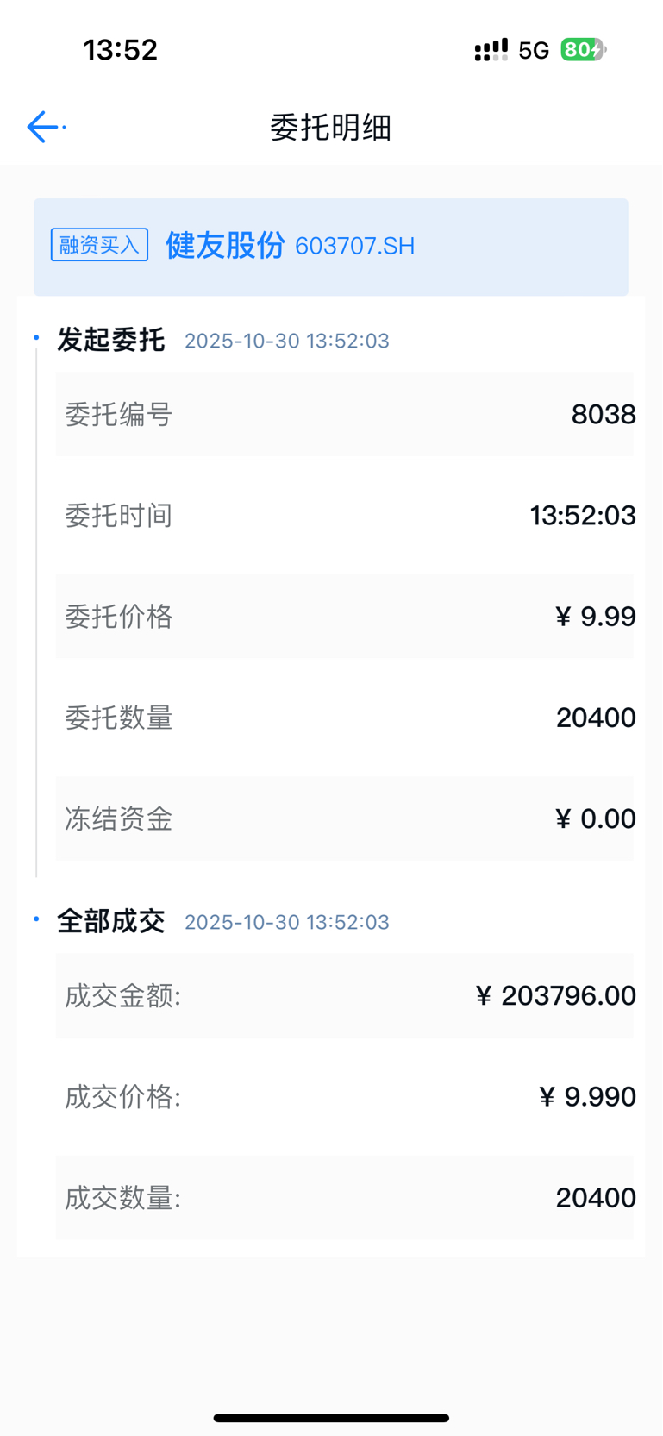Tap the 5G network indicator
This screenshot has height=1436, width=663.
click(534, 51)
